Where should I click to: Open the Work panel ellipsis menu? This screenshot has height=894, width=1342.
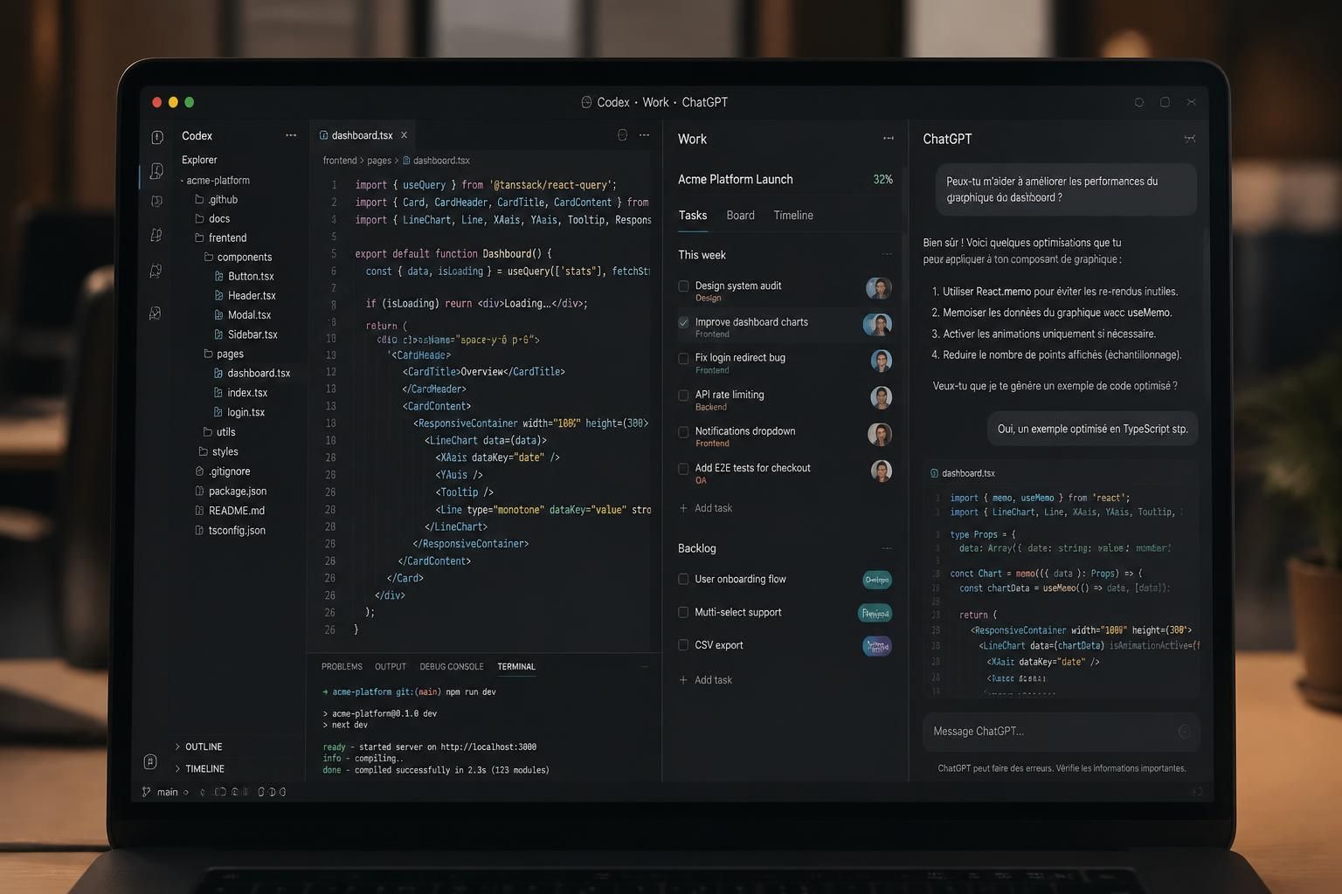coord(889,139)
